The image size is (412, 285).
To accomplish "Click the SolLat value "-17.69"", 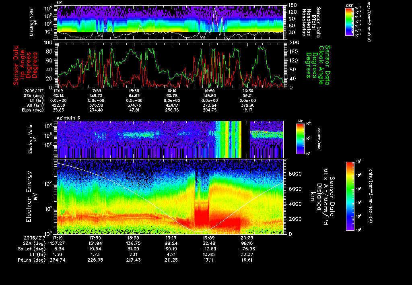I will [x=209, y=249].
